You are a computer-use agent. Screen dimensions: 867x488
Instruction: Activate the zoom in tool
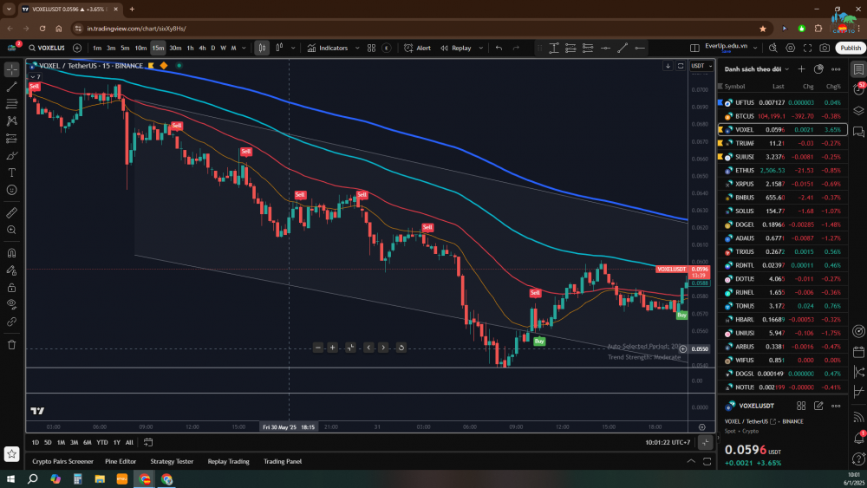11,230
